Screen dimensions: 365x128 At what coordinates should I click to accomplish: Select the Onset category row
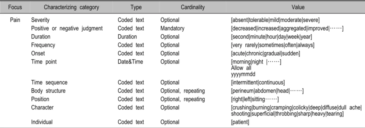182,53
